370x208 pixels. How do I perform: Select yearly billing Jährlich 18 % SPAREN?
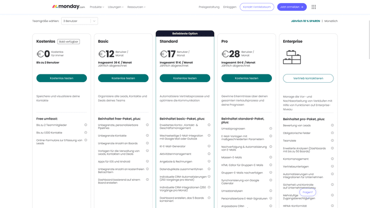pyautogui.click(x=306, y=21)
